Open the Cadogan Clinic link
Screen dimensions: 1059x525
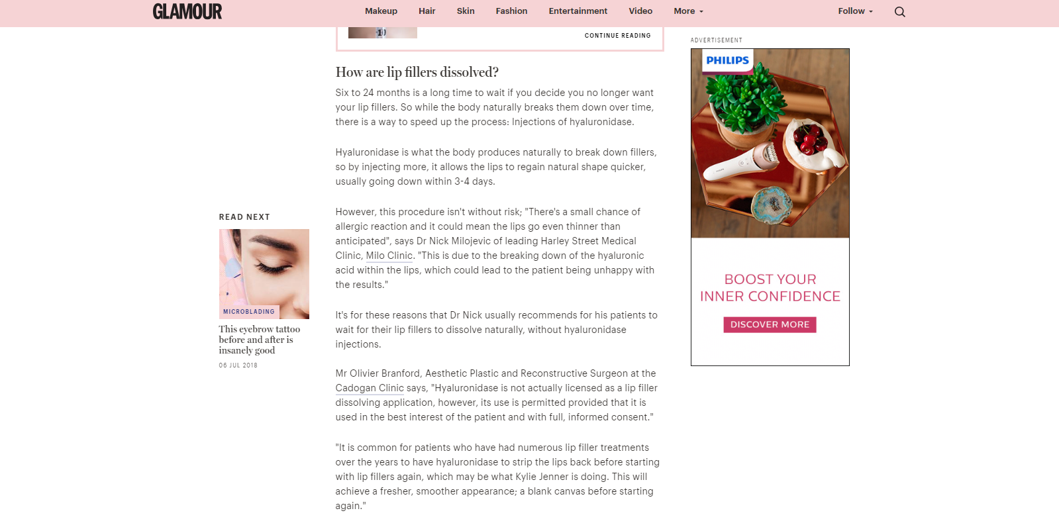(370, 388)
